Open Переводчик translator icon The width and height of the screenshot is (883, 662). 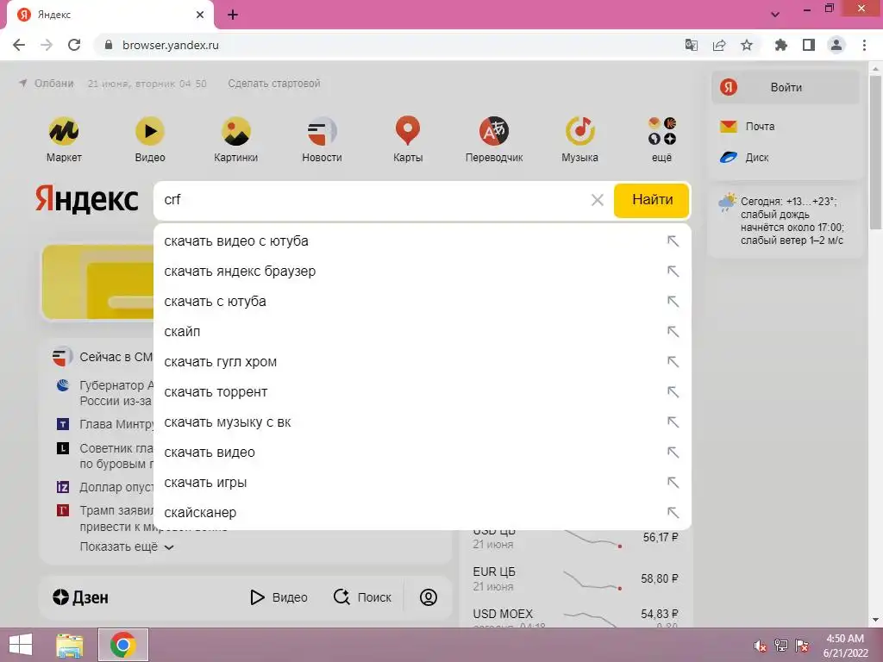(494, 131)
